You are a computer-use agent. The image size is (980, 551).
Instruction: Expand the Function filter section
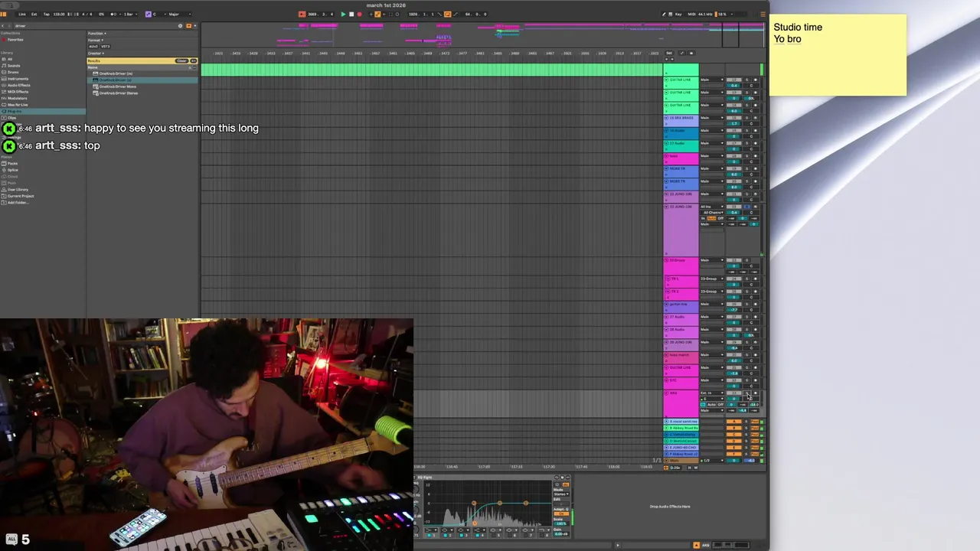(x=97, y=34)
